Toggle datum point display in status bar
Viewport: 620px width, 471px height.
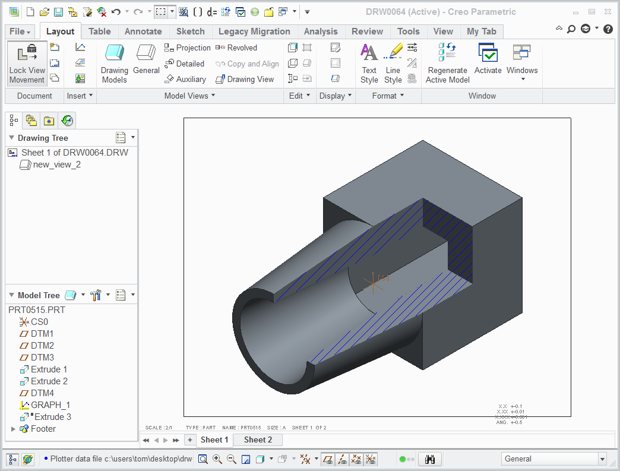point(356,459)
